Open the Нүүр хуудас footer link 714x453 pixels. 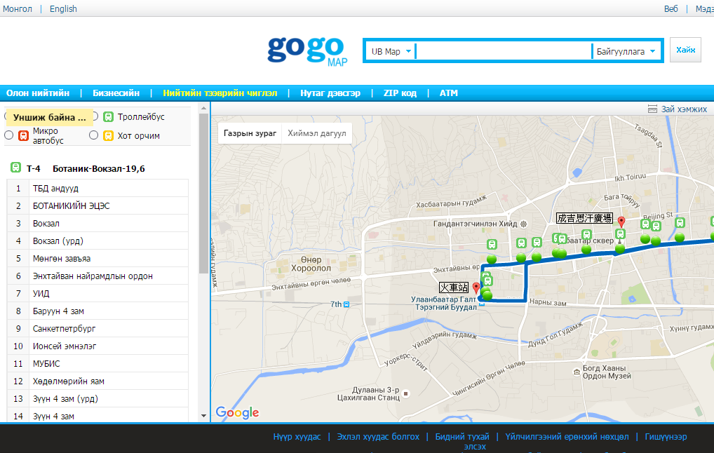pyautogui.click(x=297, y=437)
